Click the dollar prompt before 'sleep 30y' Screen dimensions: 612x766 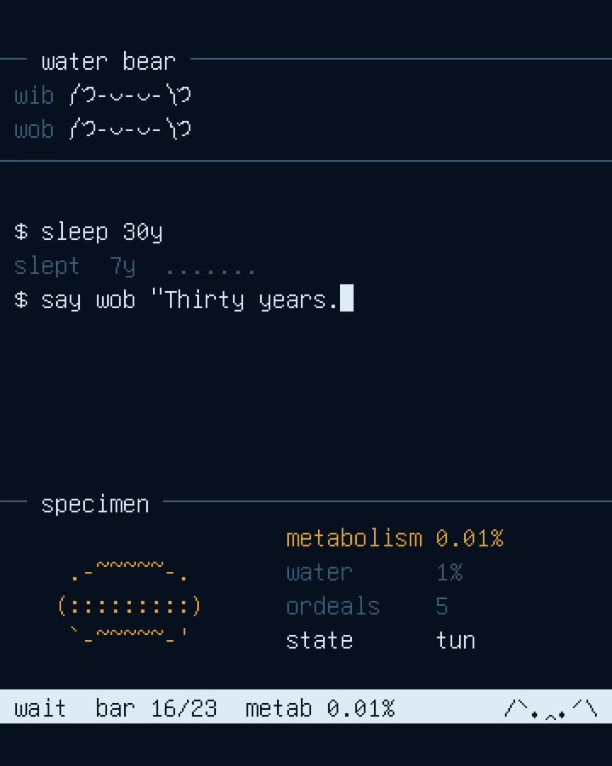20,232
